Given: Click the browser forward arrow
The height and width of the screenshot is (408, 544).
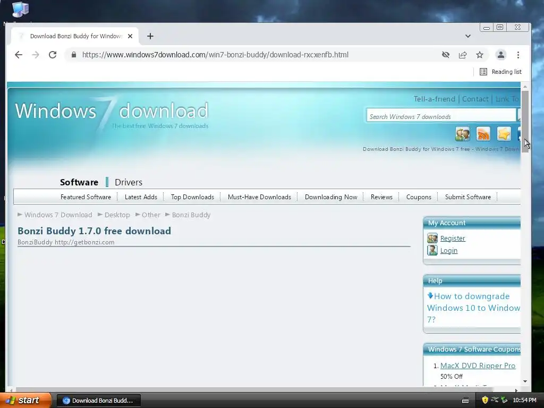Looking at the screenshot, I should 36,55.
